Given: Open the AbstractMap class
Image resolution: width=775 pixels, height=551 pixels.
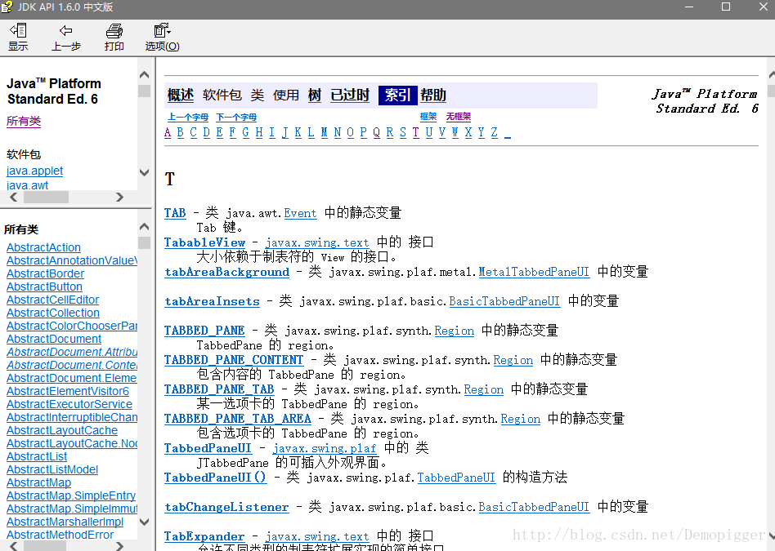Looking at the screenshot, I should 38,483.
